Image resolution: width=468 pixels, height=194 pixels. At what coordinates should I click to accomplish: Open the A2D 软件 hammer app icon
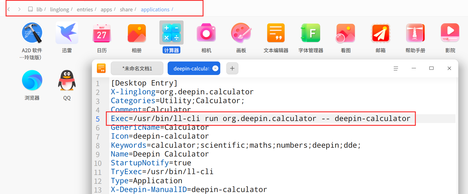[32, 33]
